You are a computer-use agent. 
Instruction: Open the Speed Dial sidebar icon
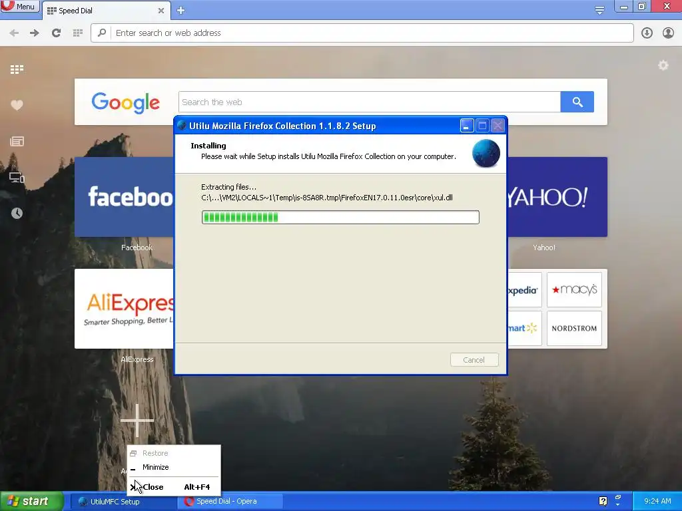[17, 69]
